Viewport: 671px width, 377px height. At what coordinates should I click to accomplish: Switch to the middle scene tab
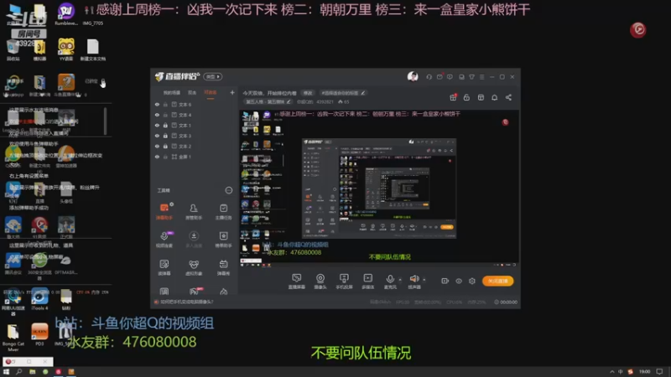coord(192,93)
